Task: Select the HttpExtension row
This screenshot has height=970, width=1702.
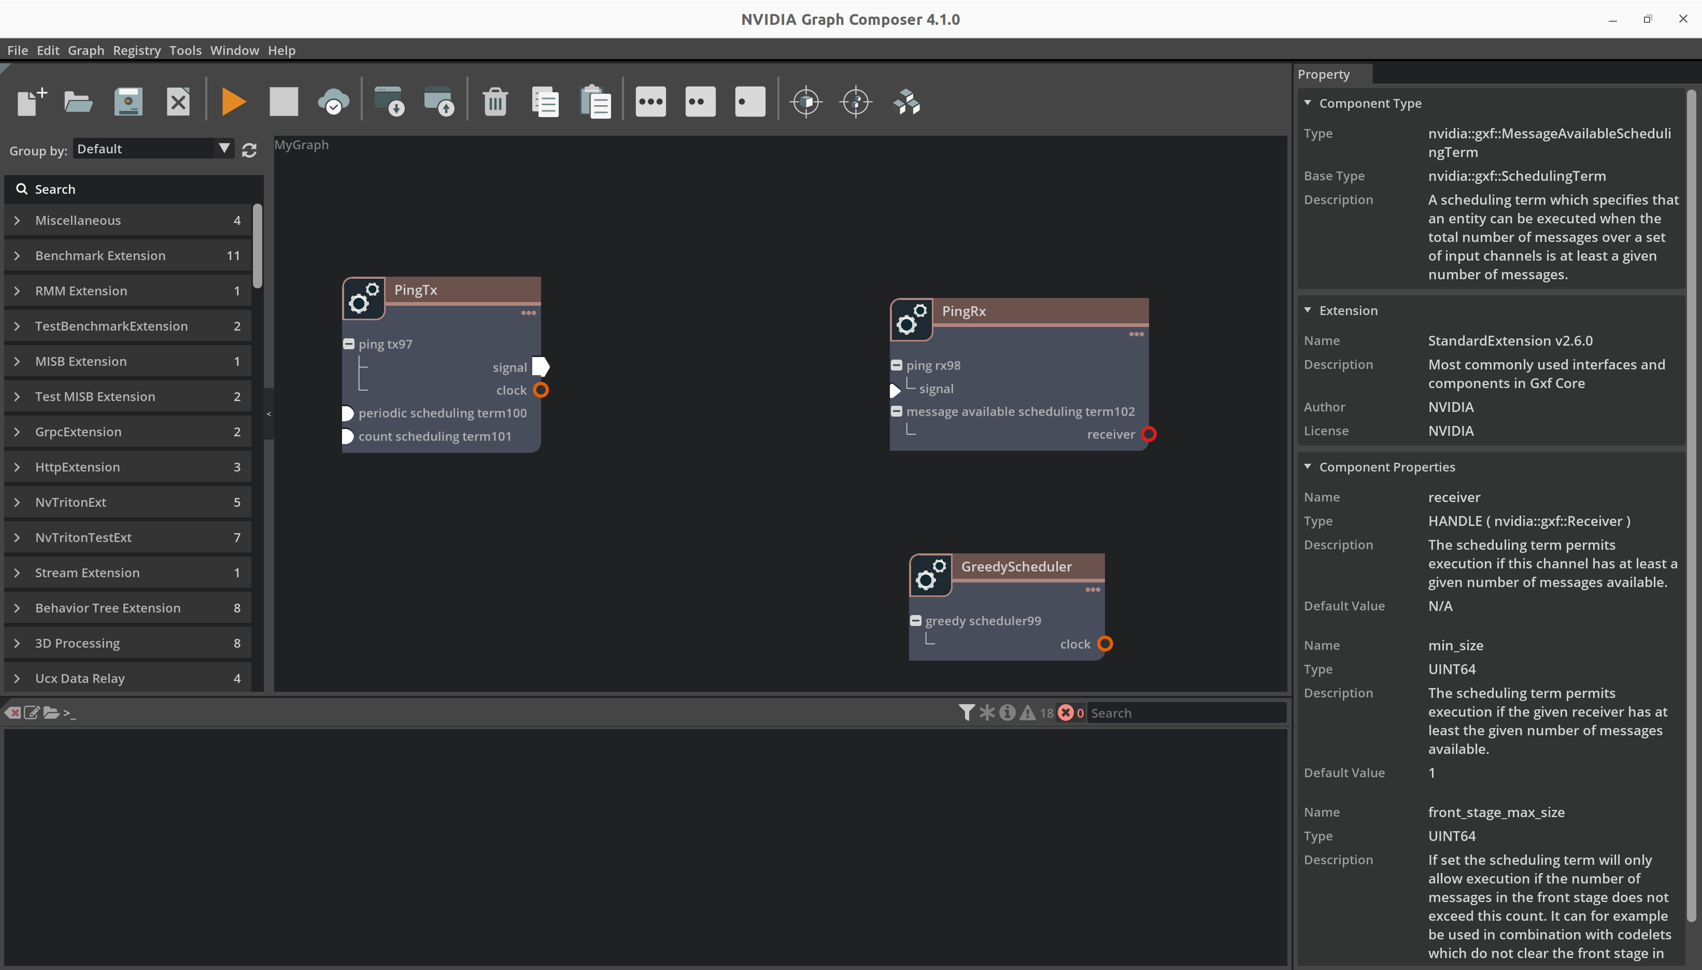Action: [x=128, y=467]
